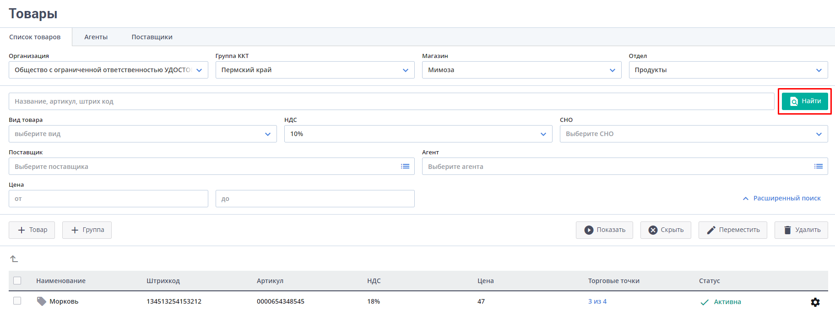Click the Торговые точки column header

tap(614, 281)
